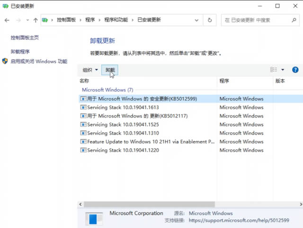Click Microsoft Corporation in details pane

click(x=136, y=213)
